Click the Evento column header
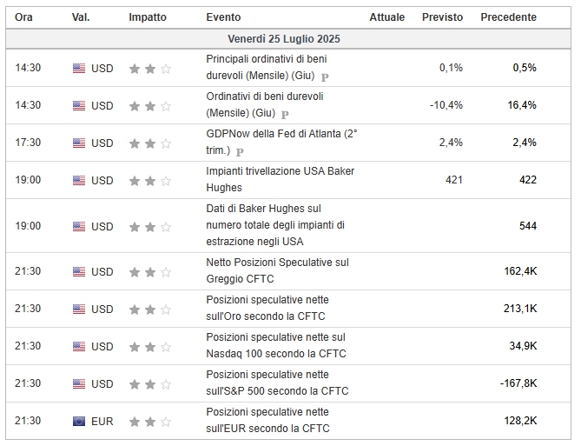The height and width of the screenshot is (446, 581). click(x=223, y=17)
